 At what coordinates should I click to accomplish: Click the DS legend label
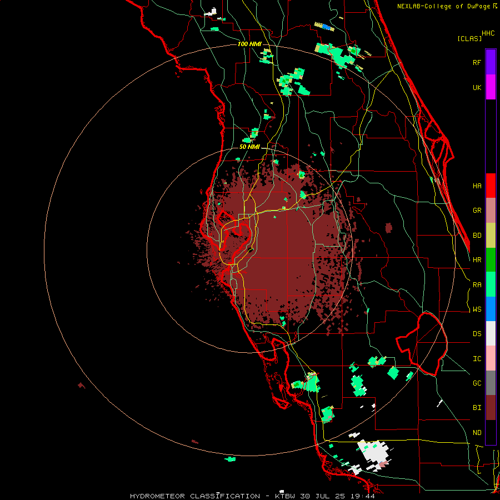pyautogui.click(x=477, y=334)
